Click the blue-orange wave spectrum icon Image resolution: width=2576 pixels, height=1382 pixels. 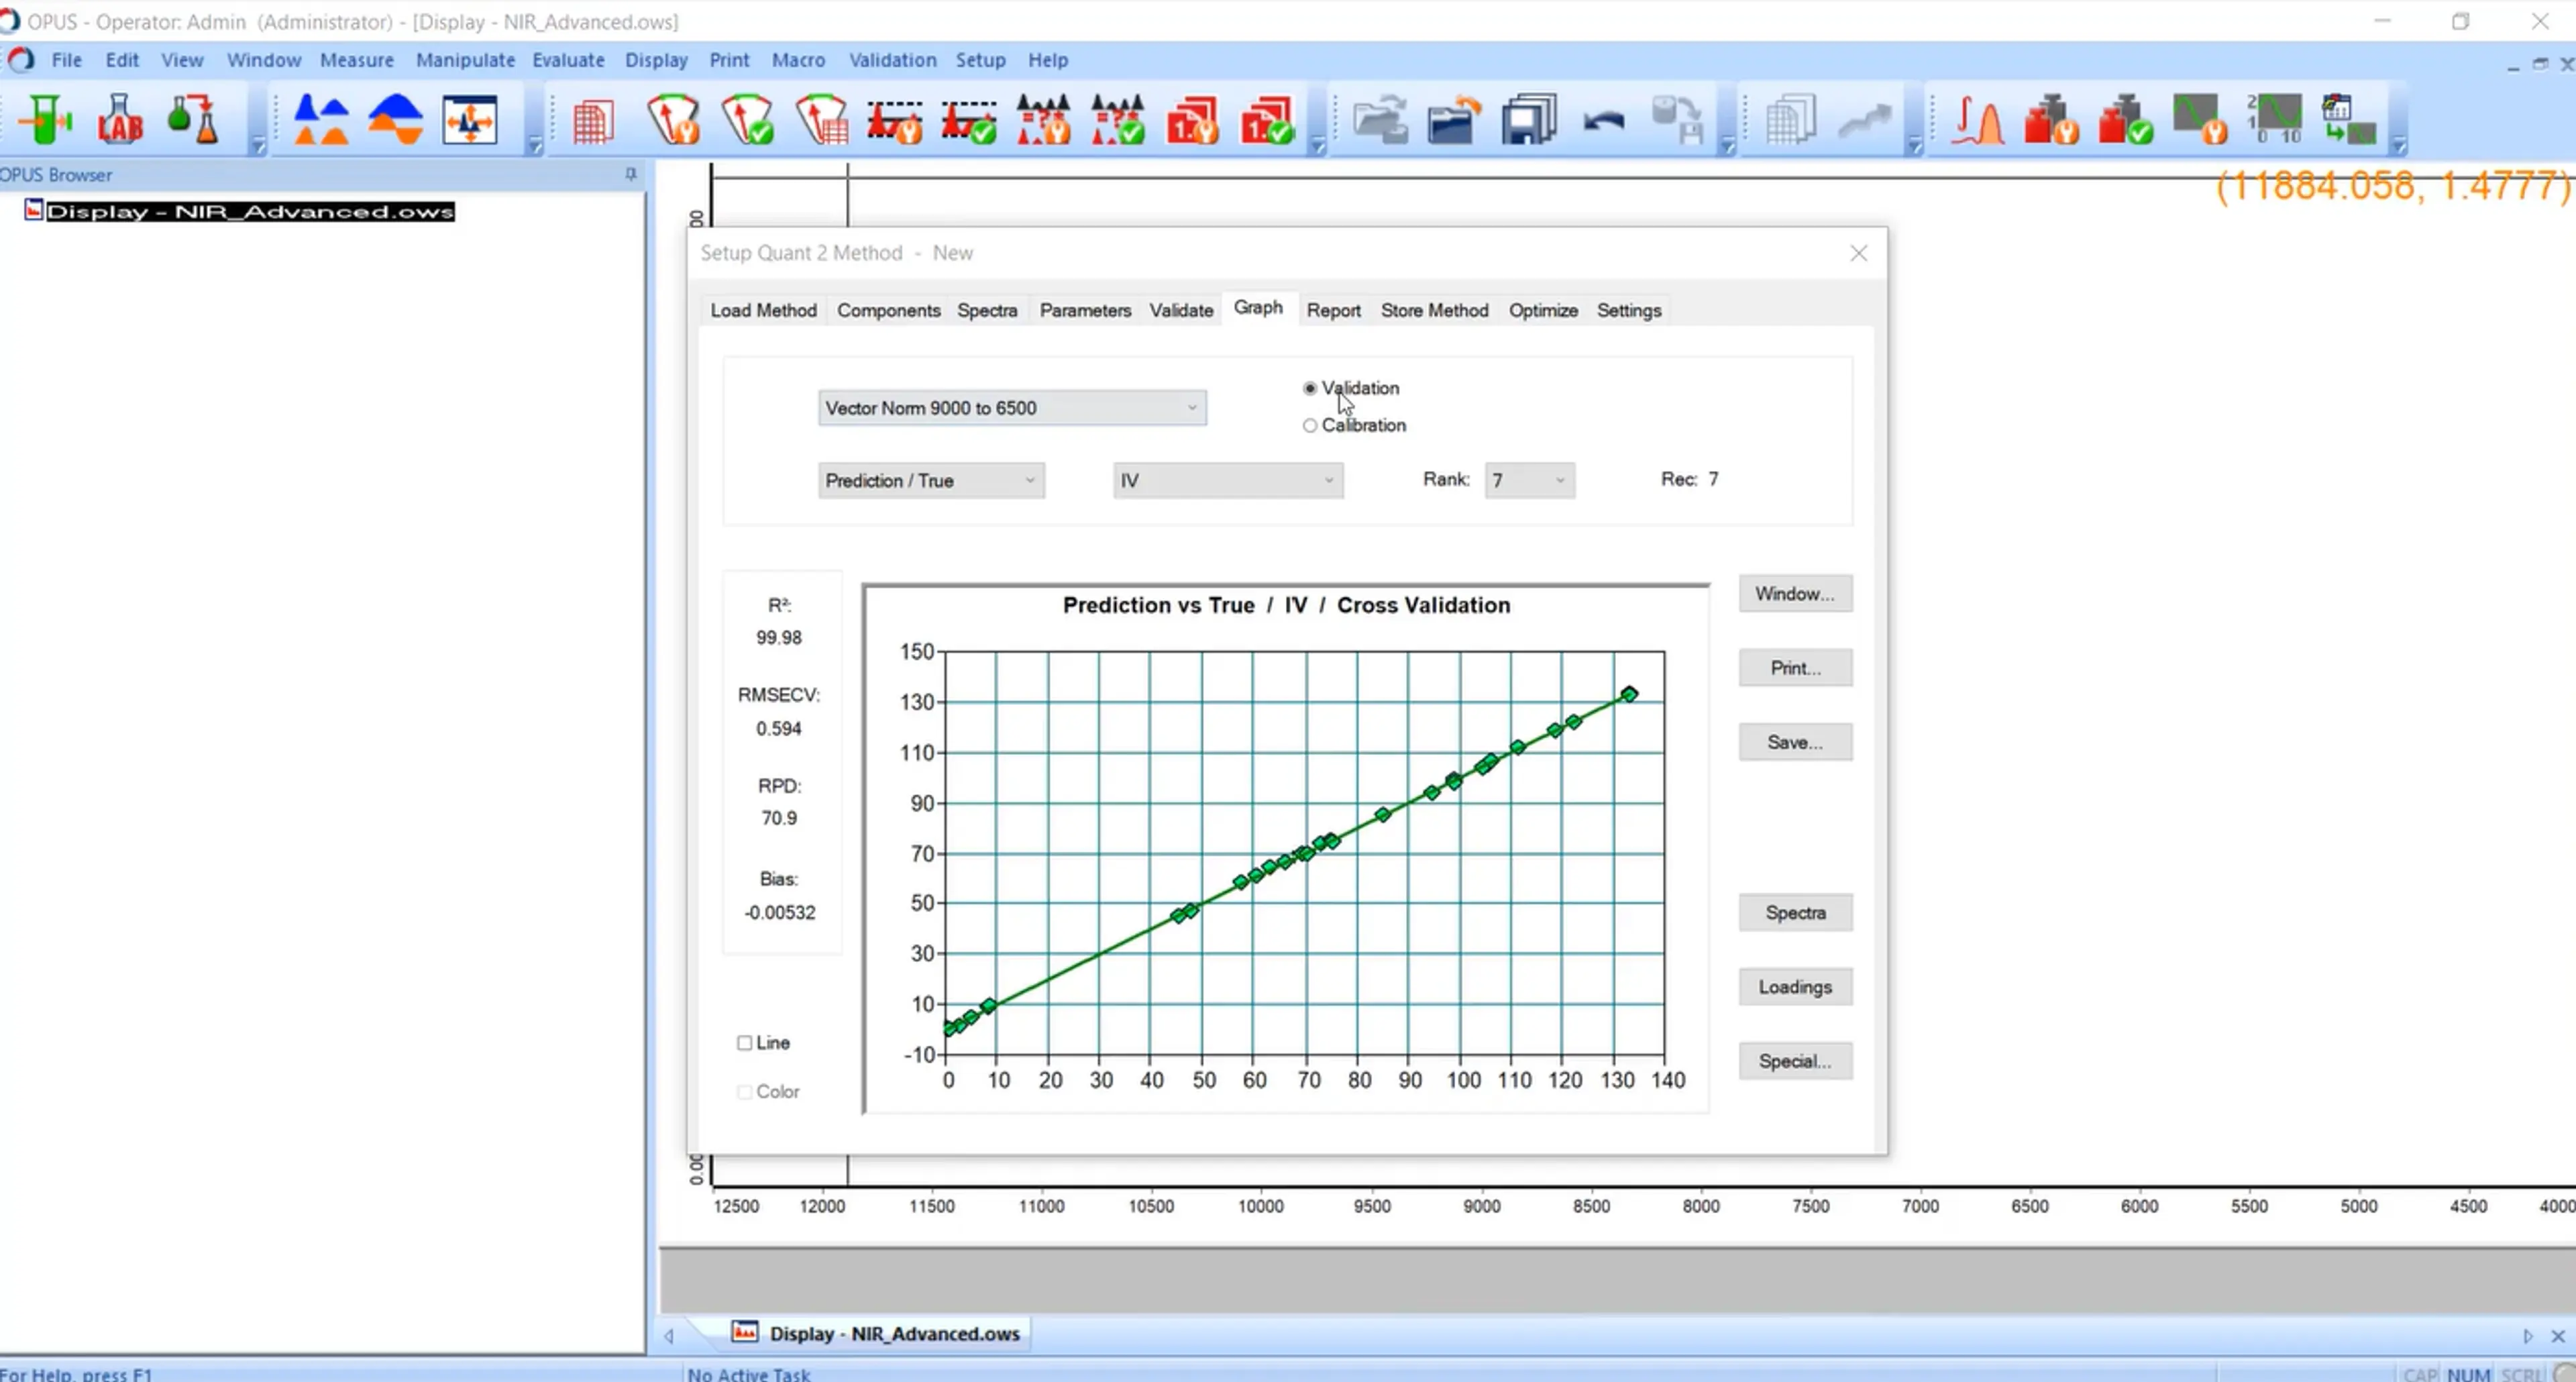(395, 120)
